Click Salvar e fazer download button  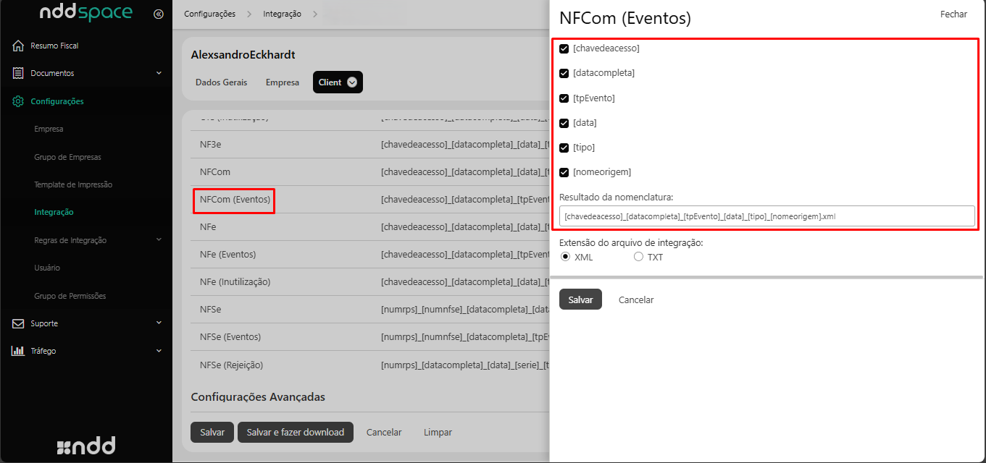point(295,432)
